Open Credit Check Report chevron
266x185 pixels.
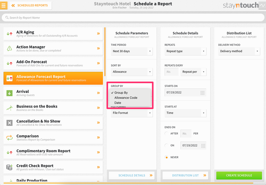98,167
